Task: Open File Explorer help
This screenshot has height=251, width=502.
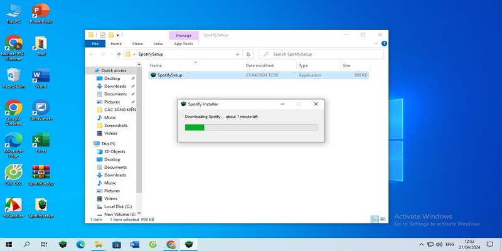Action: (384, 43)
